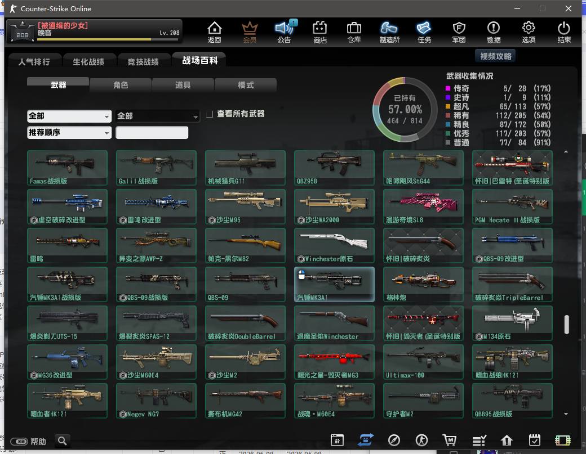
Task: Click the scroll up arrow of weapon list
Action: [566, 151]
